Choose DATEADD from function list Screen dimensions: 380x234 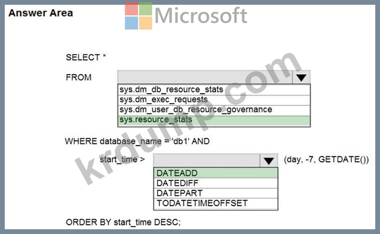click(x=216, y=173)
